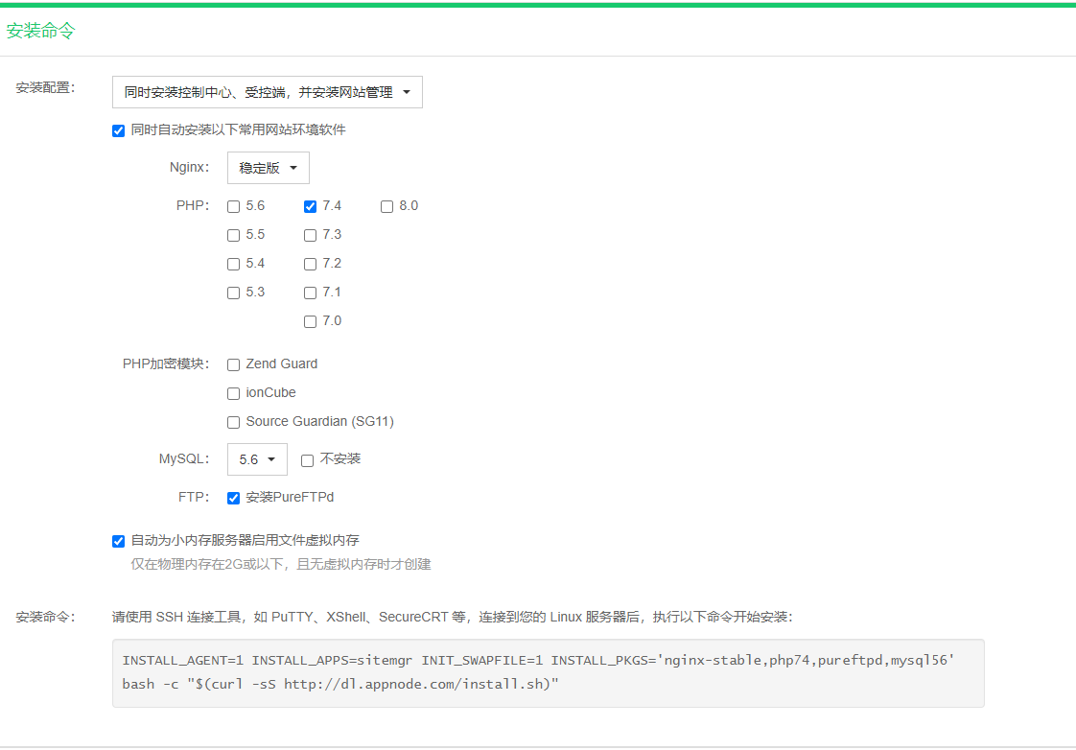Toggle 安装PureFTPd checkbox
The height and width of the screenshot is (750, 1076).
tap(234, 498)
